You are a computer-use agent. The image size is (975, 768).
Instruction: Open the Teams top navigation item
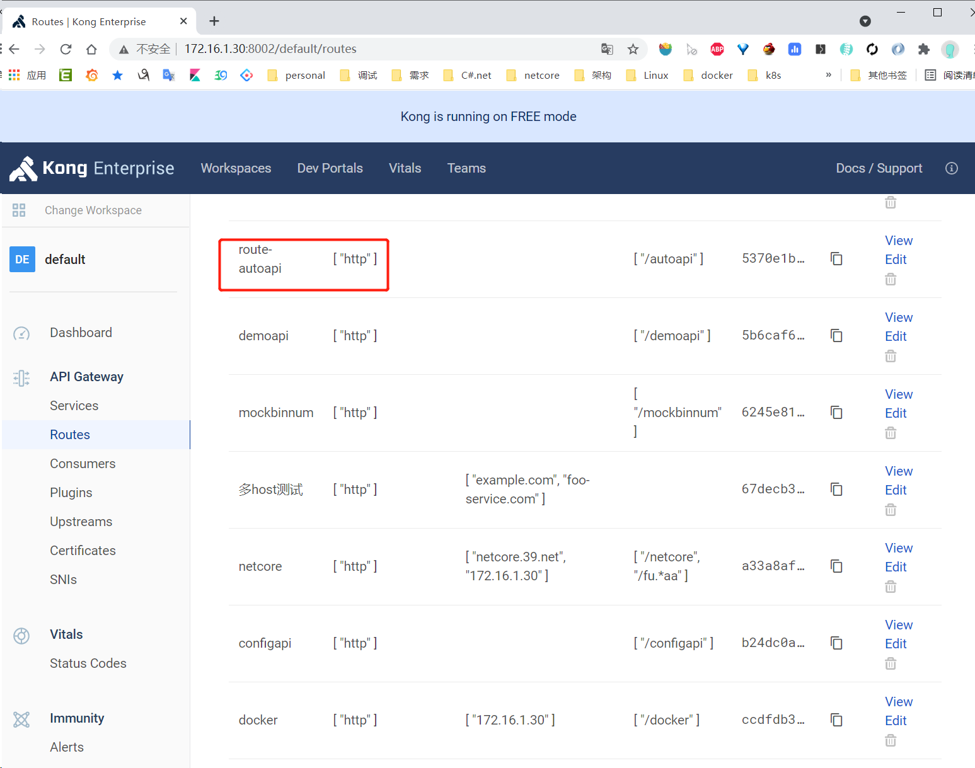(x=466, y=168)
